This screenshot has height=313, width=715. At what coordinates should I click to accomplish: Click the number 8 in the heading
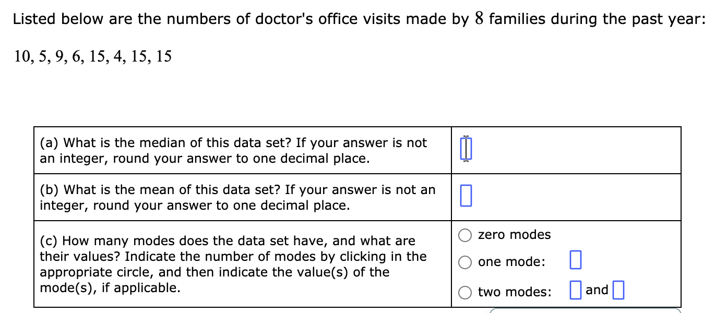[x=479, y=19]
